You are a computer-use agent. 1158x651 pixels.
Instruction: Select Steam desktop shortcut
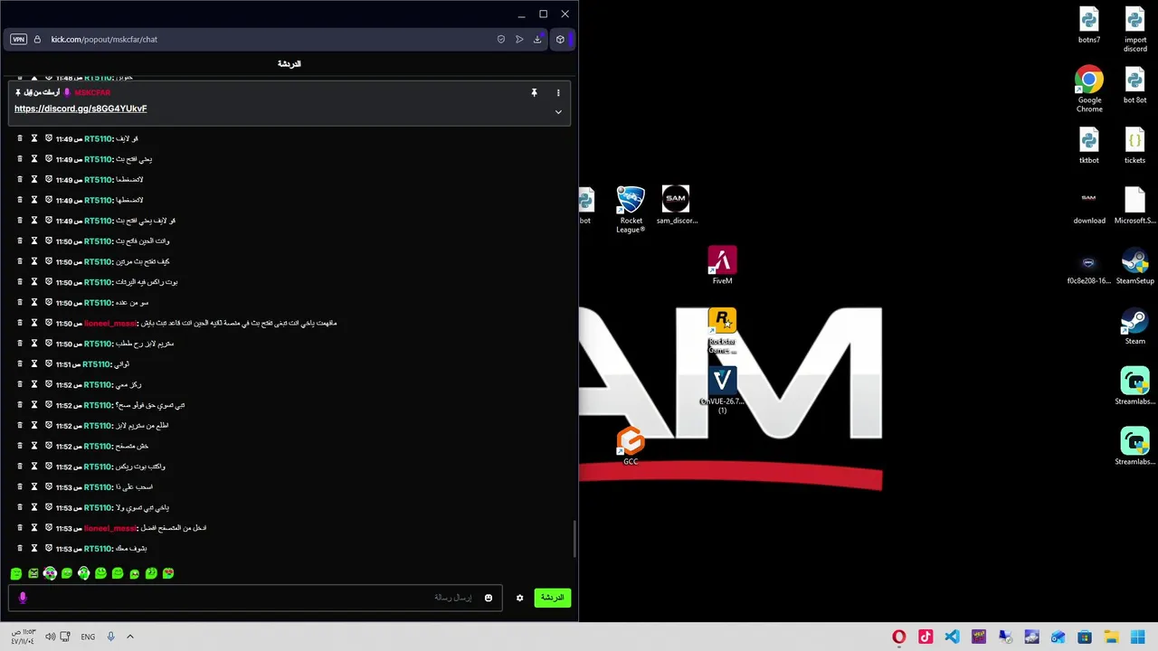1134,326
